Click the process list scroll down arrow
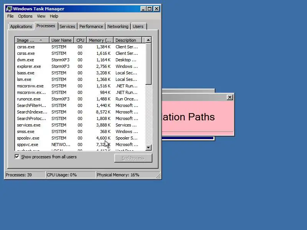 149,148
